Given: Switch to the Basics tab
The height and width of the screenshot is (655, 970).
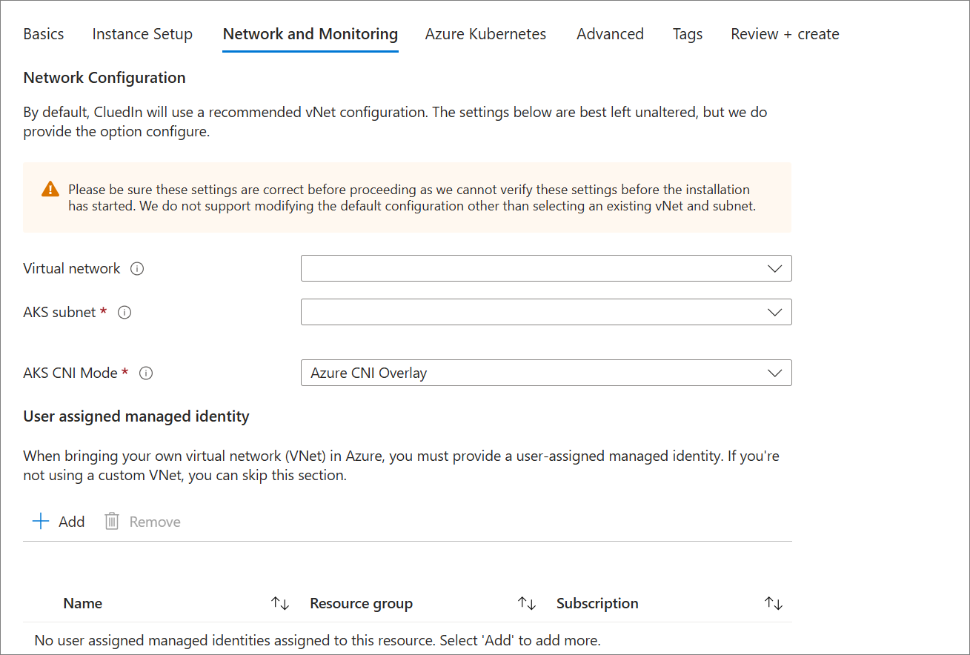Looking at the screenshot, I should pos(44,34).
